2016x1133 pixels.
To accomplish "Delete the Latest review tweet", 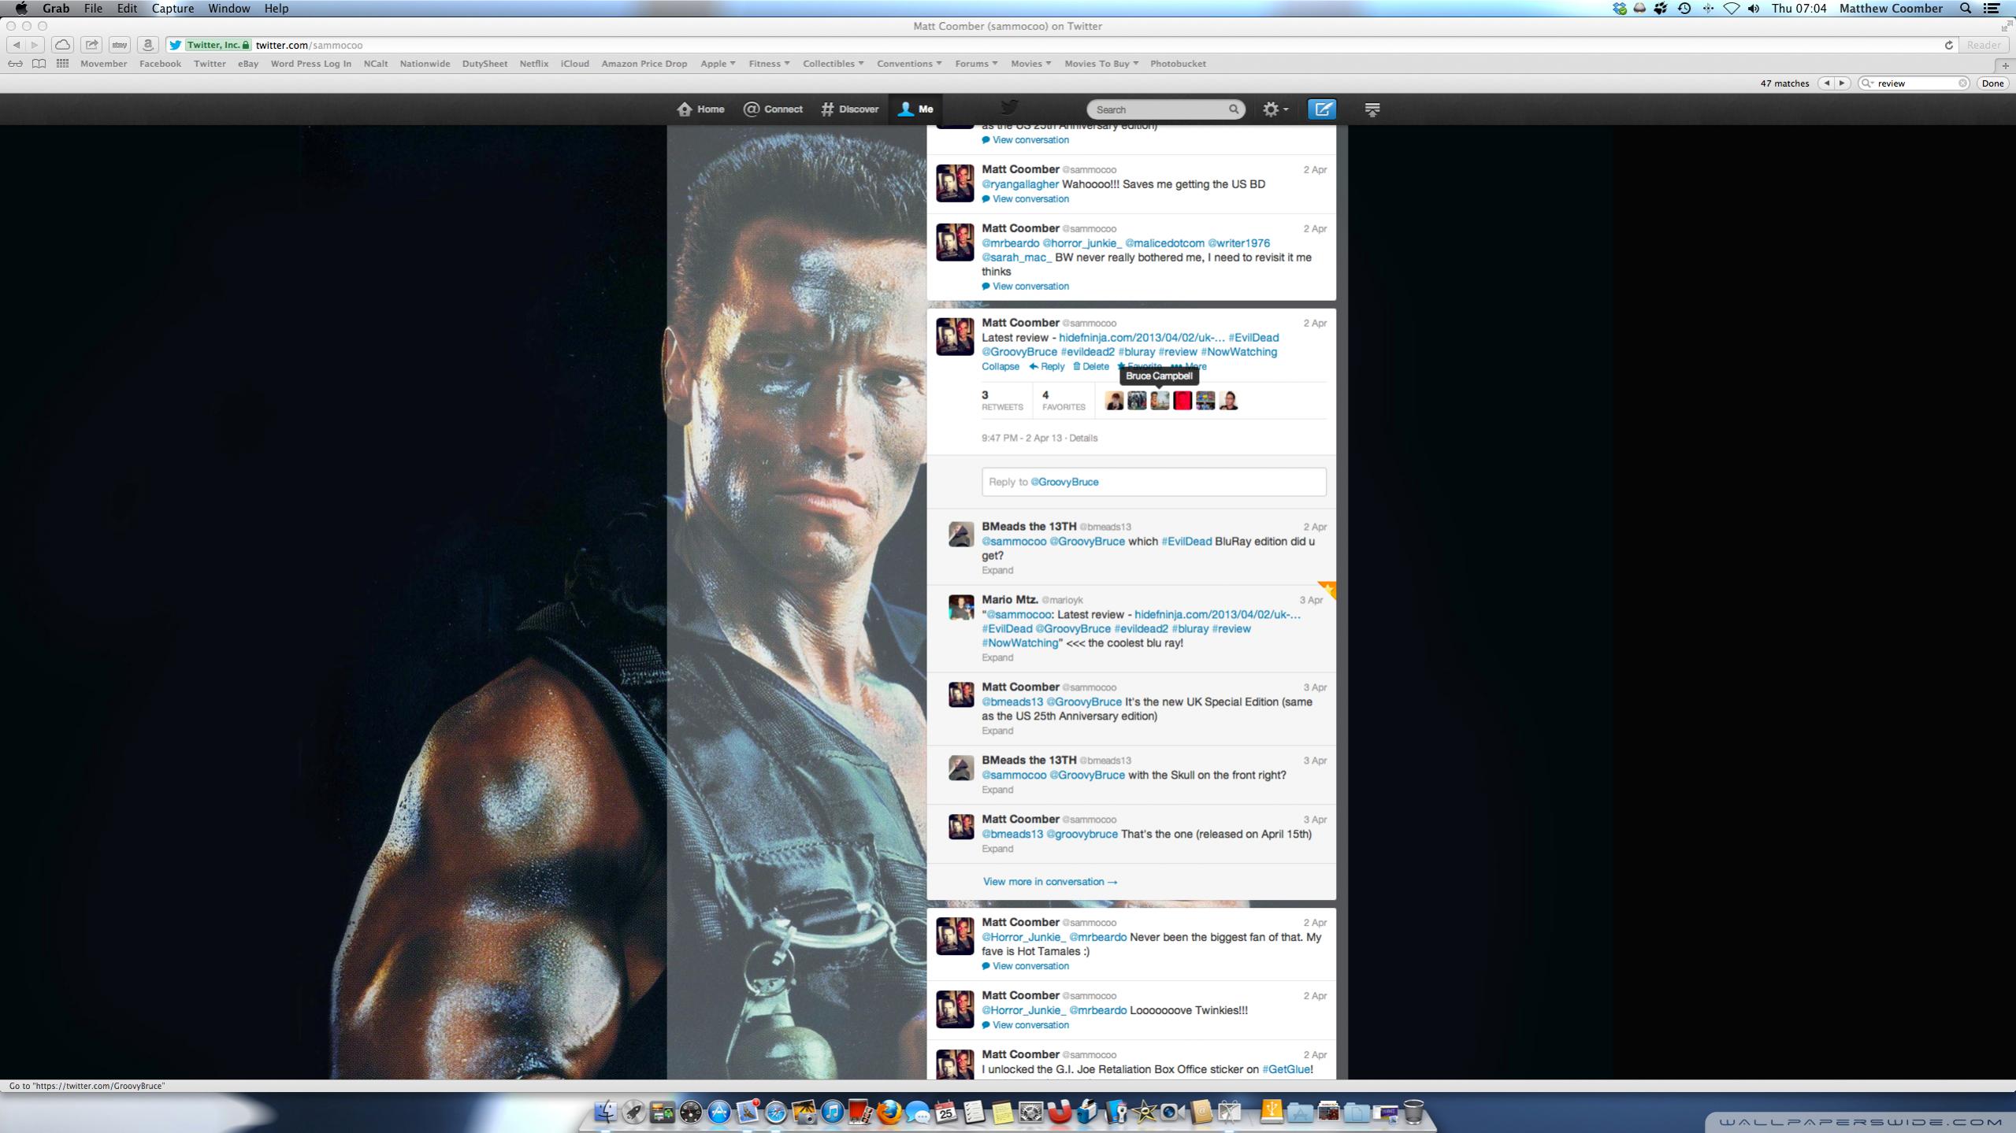I will point(1090,367).
